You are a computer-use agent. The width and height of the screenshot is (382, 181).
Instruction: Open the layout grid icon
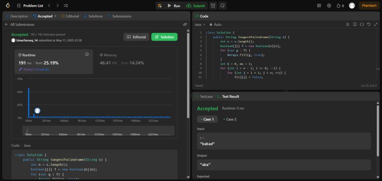pos(319,6)
